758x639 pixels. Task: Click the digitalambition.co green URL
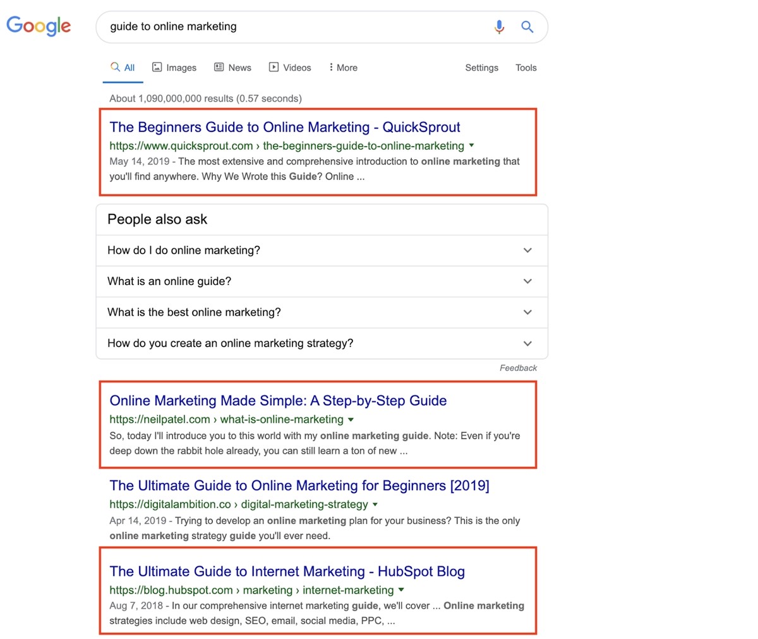click(239, 504)
